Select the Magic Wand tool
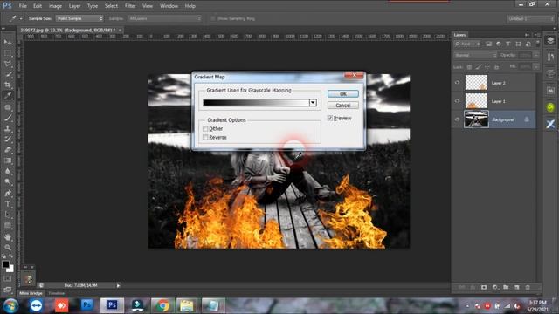The width and height of the screenshot is (559, 314). point(8,74)
